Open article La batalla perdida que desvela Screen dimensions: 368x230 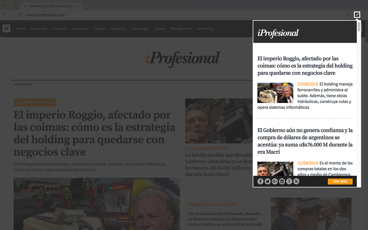(x=219, y=164)
